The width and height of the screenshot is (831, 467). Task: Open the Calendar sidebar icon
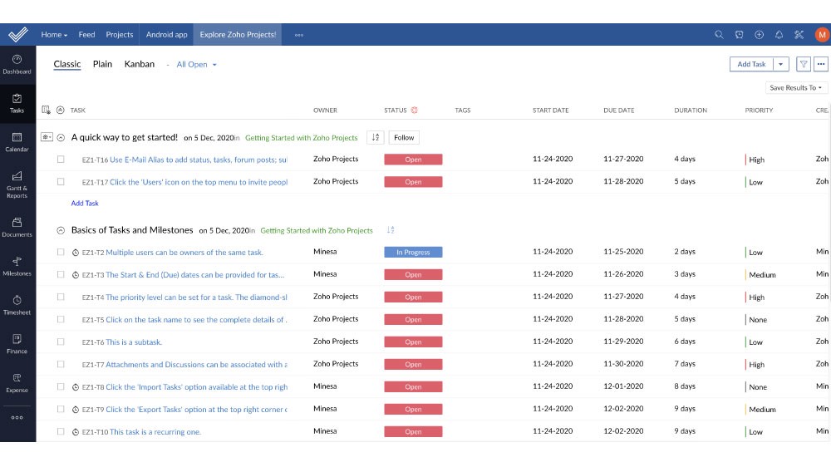tap(17, 142)
